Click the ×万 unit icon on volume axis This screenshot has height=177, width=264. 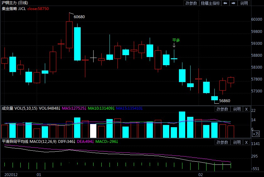[x=256, y=134]
